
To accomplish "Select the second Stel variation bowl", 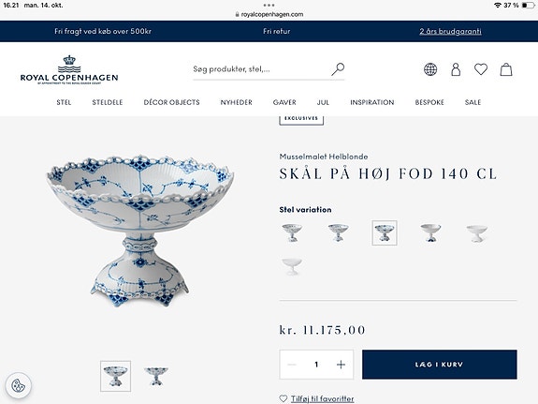I will coord(338,232).
